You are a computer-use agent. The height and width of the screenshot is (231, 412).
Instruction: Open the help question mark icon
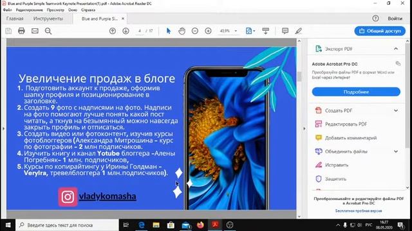click(x=375, y=19)
